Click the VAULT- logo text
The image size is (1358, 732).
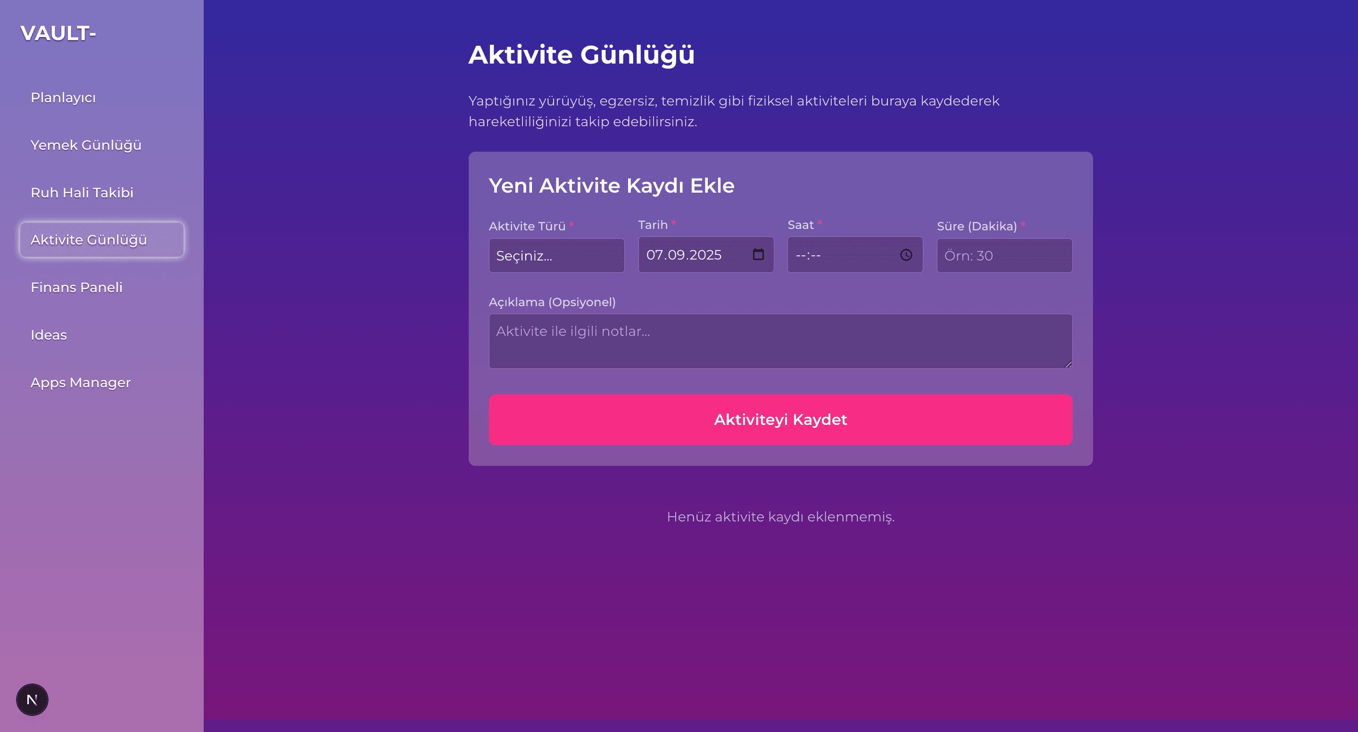[x=58, y=34]
